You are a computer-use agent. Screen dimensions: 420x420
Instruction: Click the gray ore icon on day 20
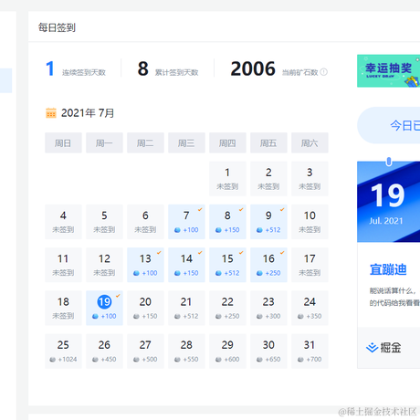(x=136, y=317)
